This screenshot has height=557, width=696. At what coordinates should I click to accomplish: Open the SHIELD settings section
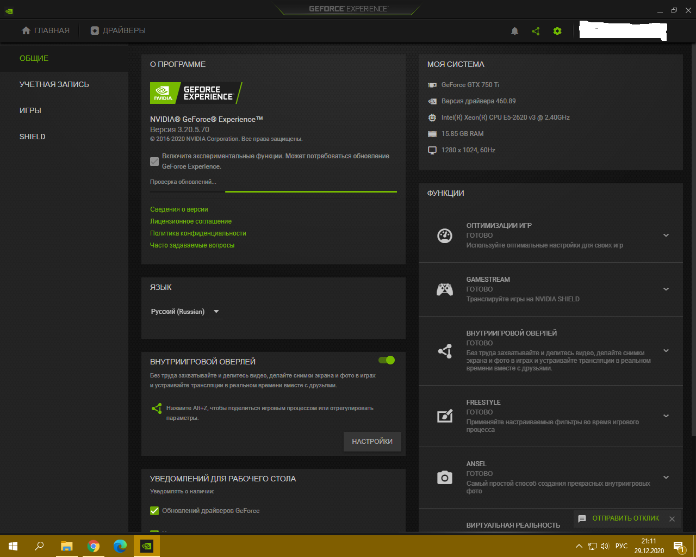pyautogui.click(x=33, y=137)
